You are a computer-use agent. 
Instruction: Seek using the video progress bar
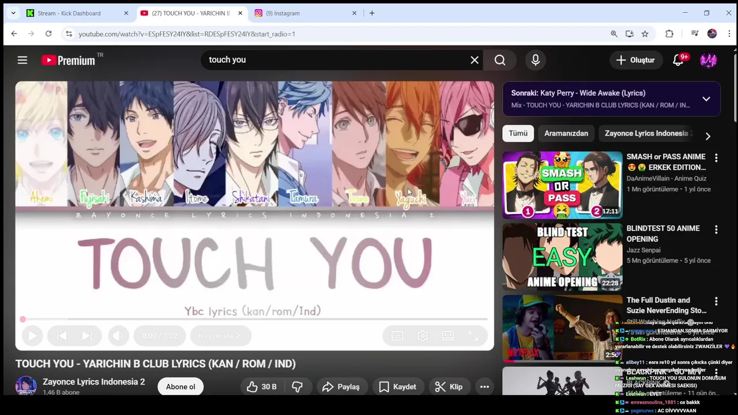coord(254,319)
